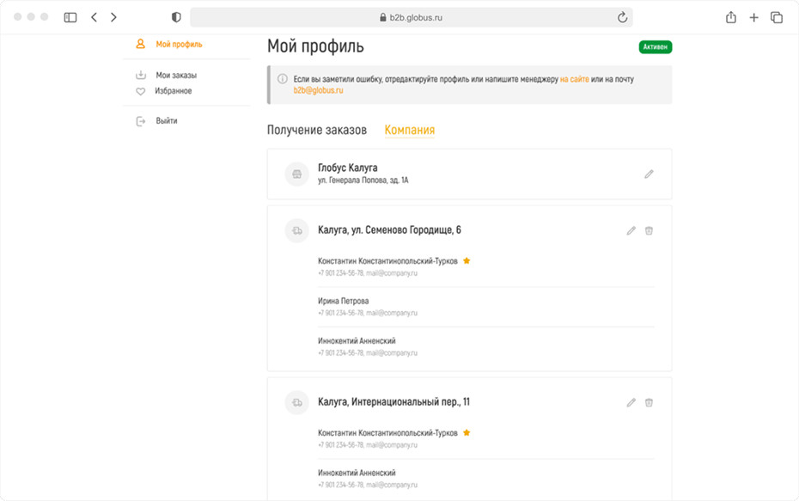The height and width of the screenshot is (501, 799).
Task: Delete the Семеново Городище, 6 address
Action: click(650, 230)
